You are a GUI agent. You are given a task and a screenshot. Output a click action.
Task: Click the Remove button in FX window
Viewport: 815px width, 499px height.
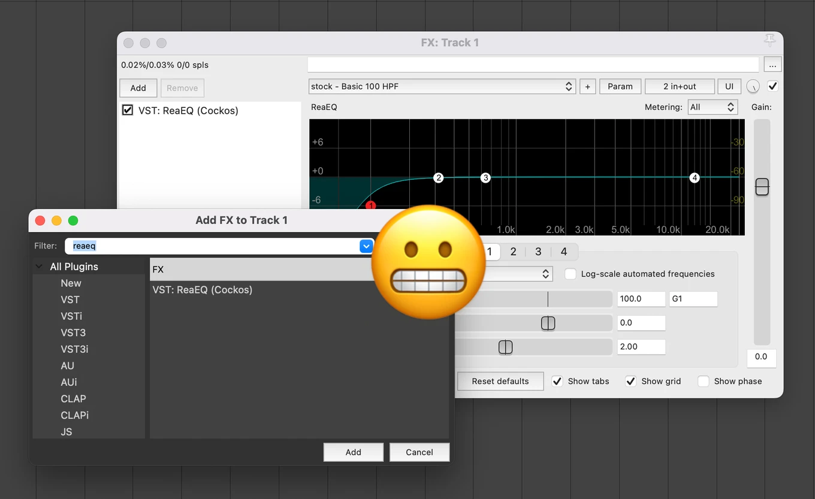182,88
